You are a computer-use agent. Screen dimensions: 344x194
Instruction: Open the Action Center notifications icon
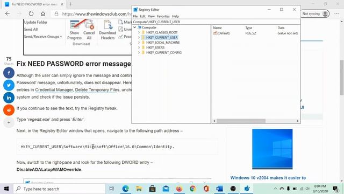point(335,189)
